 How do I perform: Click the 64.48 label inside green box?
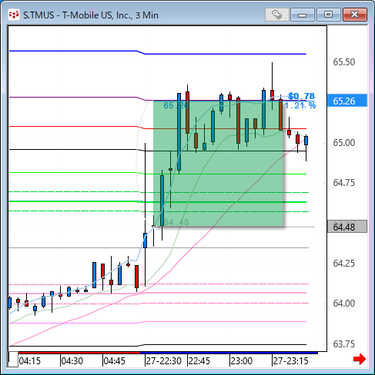[176, 222]
